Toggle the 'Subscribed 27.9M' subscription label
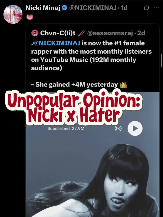163x217 pixels. (66, 128)
